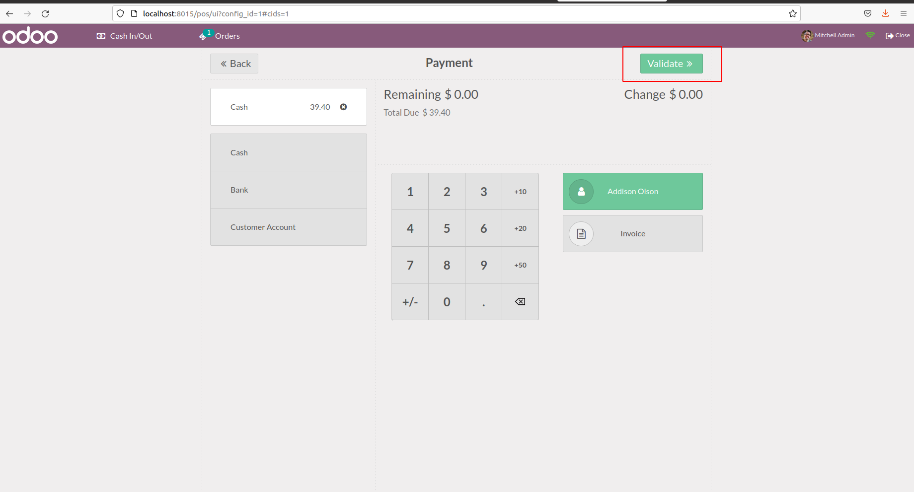Click the Pocket save icon in the browser toolbar
Image resolution: width=914 pixels, height=492 pixels.
click(868, 13)
